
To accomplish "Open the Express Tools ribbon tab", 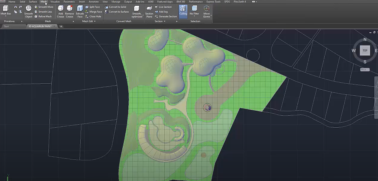I will click(213, 2).
